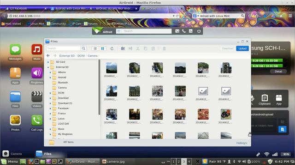Collapse the External SD tree node
The height and width of the screenshot is (165, 295).
click(48, 67)
